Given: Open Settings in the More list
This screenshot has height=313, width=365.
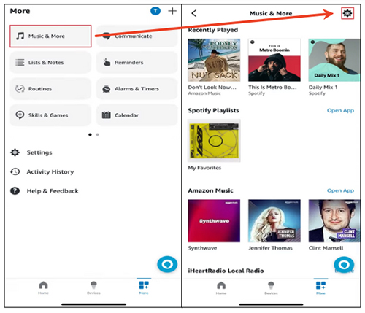Looking at the screenshot, I should [31, 152].
